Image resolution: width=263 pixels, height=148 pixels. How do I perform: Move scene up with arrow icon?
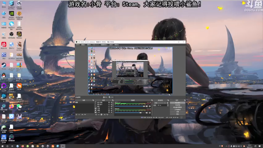[x=82, y=115]
